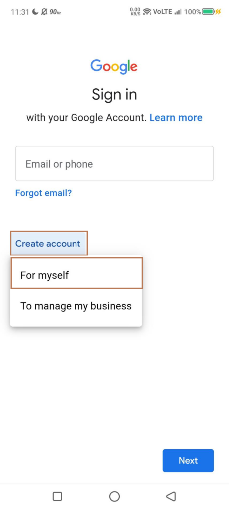Go home with the circle navigation button
The image size is (229, 509).
[x=114, y=496]
